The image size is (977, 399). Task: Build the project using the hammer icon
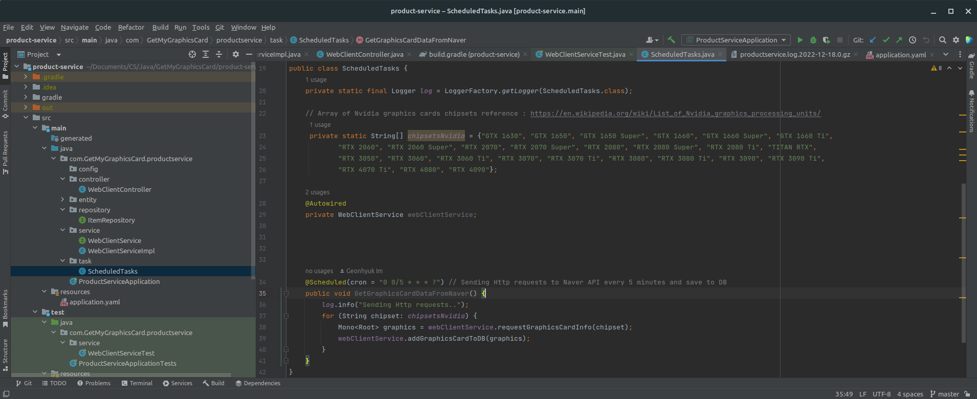672,40
